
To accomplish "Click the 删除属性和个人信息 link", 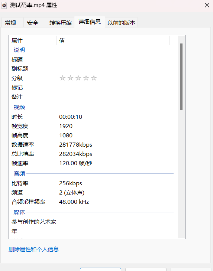I will tap(33, 249).
